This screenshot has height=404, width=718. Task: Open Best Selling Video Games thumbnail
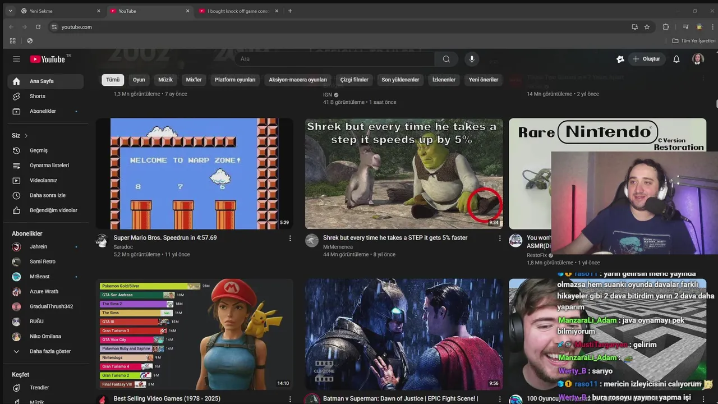[194, 334]
